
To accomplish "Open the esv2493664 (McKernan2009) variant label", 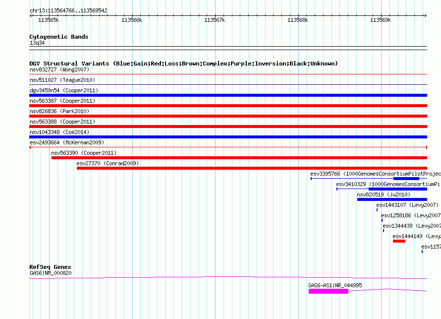I will point(67,142).
